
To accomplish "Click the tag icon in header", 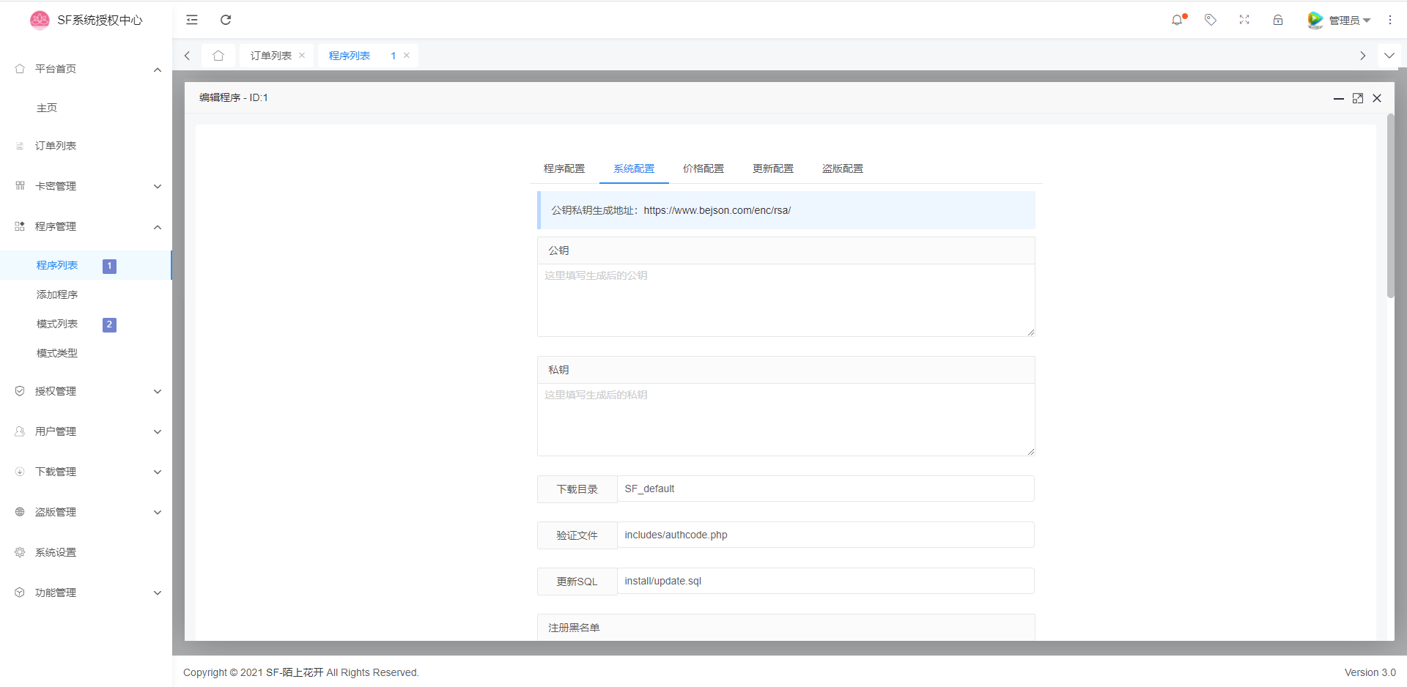I will [1211, 20].
